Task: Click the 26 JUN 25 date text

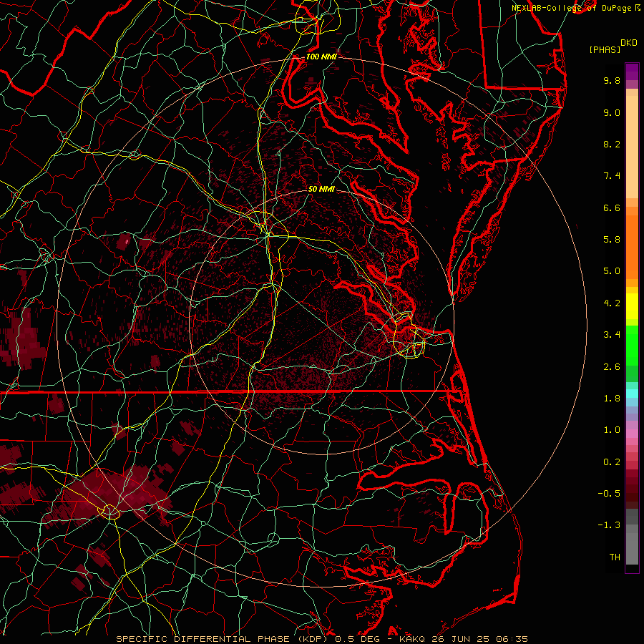Action: 459,639
